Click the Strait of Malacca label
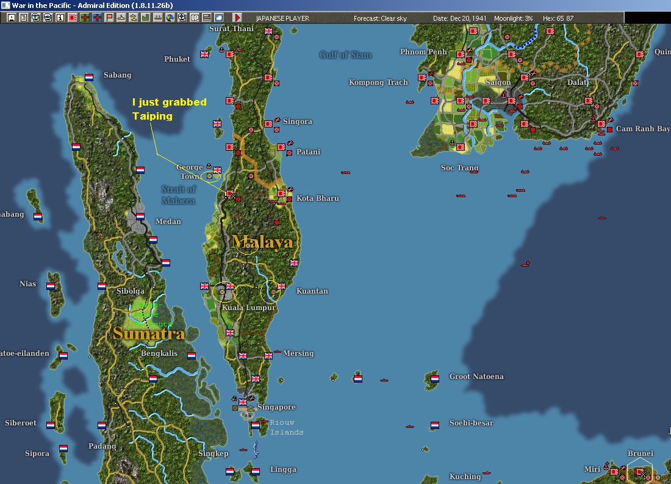Image resolution: width=671 pixels, height=484 pixels. pos(179,195)
